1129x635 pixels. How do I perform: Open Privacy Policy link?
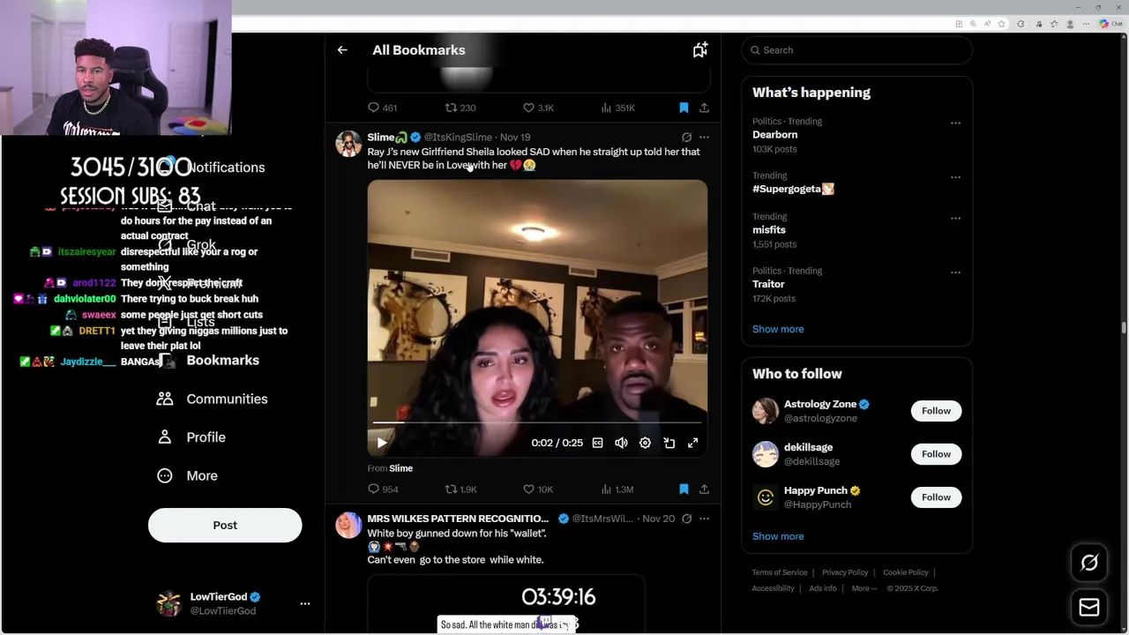point(845,572)
